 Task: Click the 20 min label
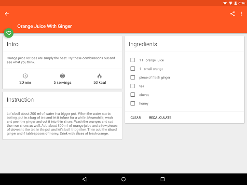pos(25,82)
